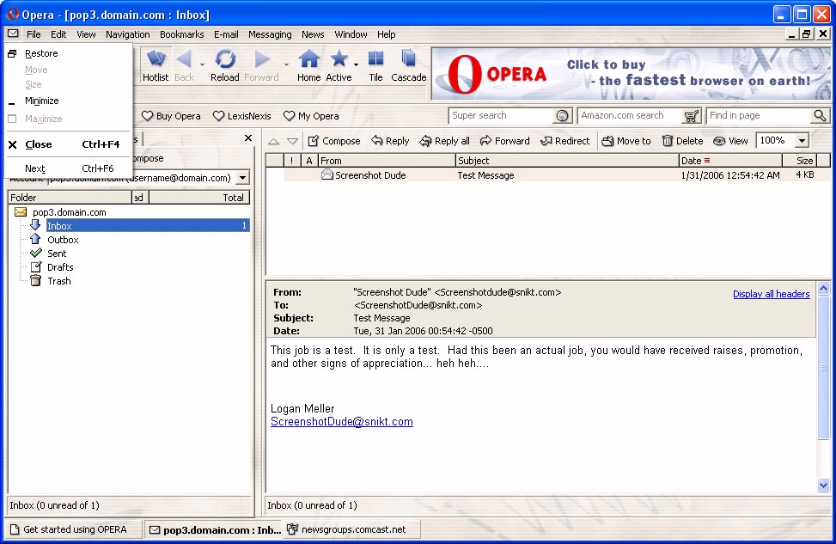Choose Close Ctrl+F4 menu entry
This screenshot has width=836, height=544.
[x=68, y=144]
